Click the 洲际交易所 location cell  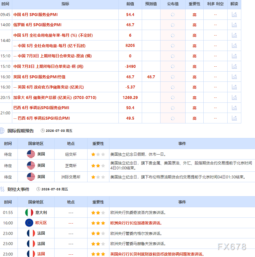tap(71, 177)
